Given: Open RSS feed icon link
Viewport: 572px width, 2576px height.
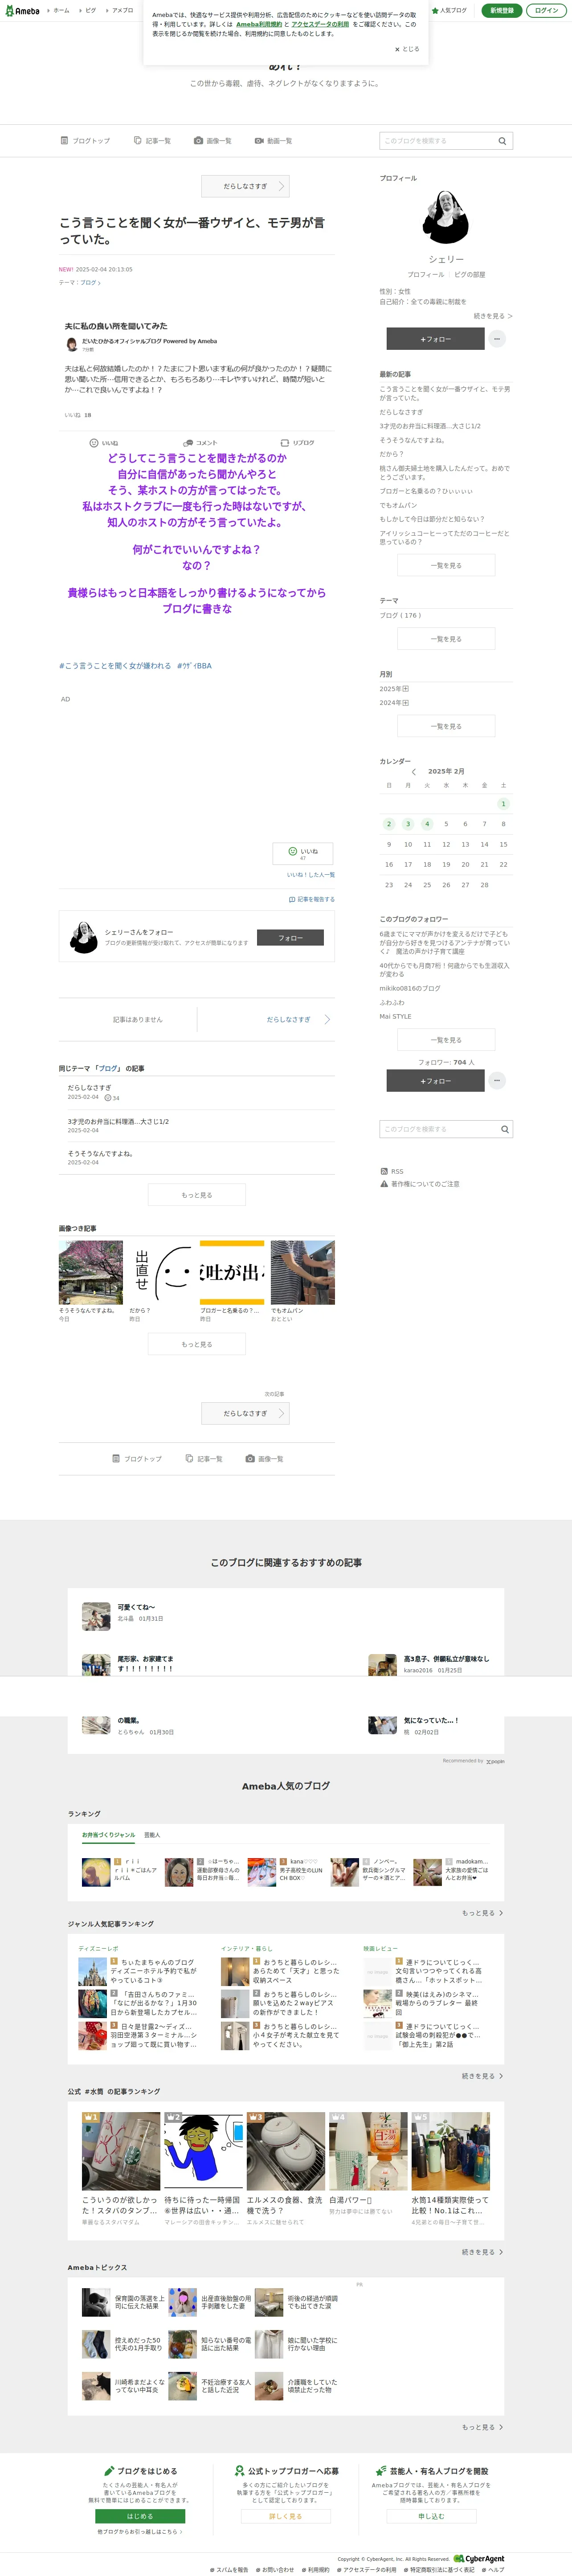Looking at the screenshot, I should 392,1171.
